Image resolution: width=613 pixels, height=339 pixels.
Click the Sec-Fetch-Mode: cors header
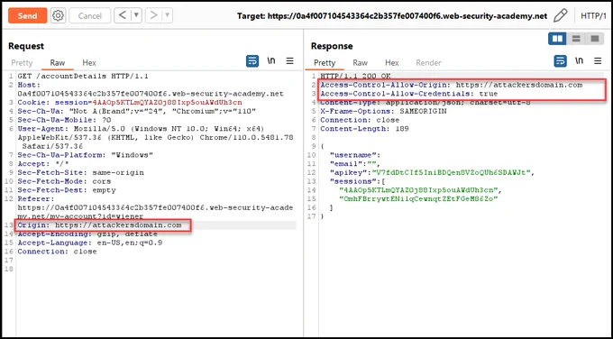pyautogui.click(x=64, y=181)
